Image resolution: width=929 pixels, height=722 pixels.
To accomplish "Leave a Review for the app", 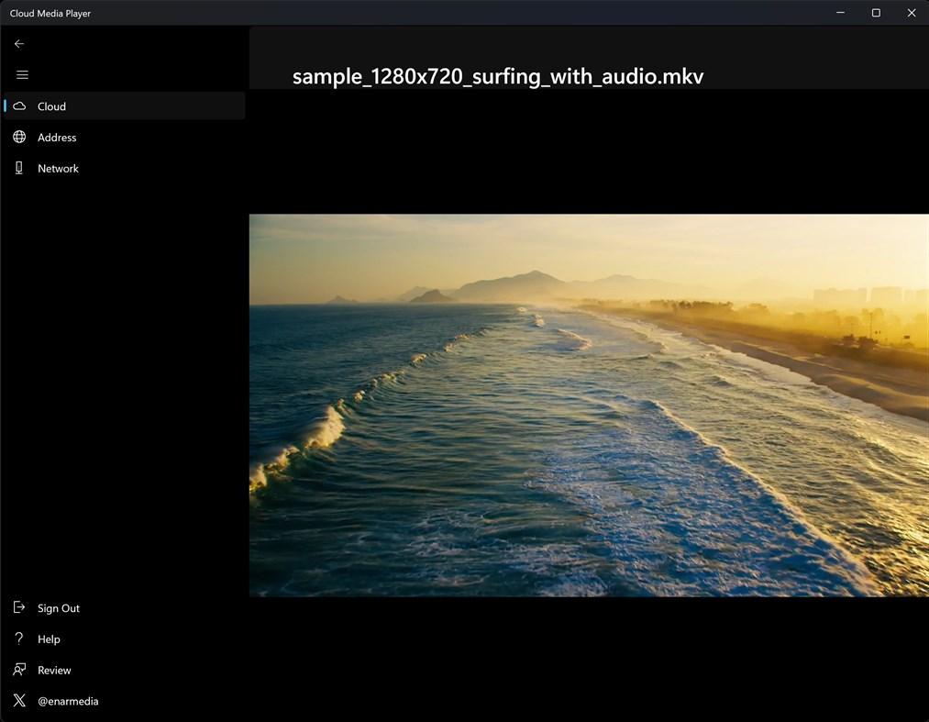I will click(55, 670).
